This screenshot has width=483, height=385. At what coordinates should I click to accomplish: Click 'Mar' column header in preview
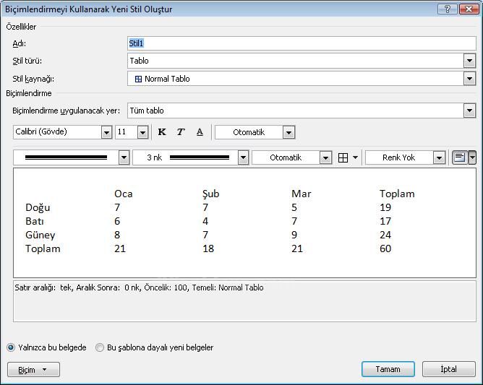(302, 194)
